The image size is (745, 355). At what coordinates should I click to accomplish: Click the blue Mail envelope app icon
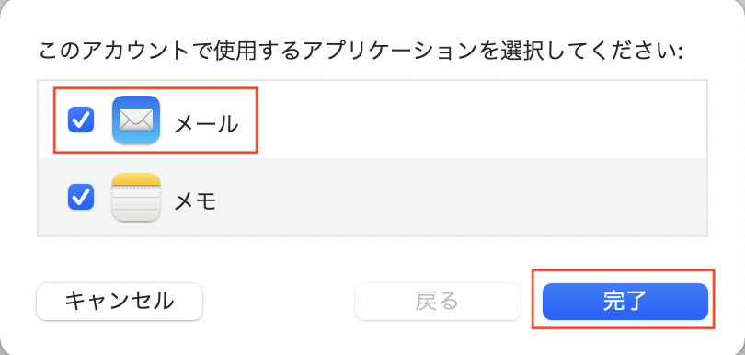136,120
